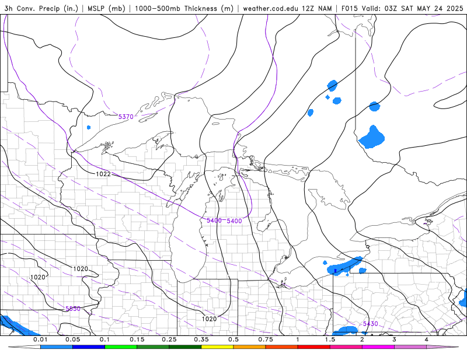
Task: Select the yellow 0.35–0.5 legend swatch
Action: [x=217, y=347]
